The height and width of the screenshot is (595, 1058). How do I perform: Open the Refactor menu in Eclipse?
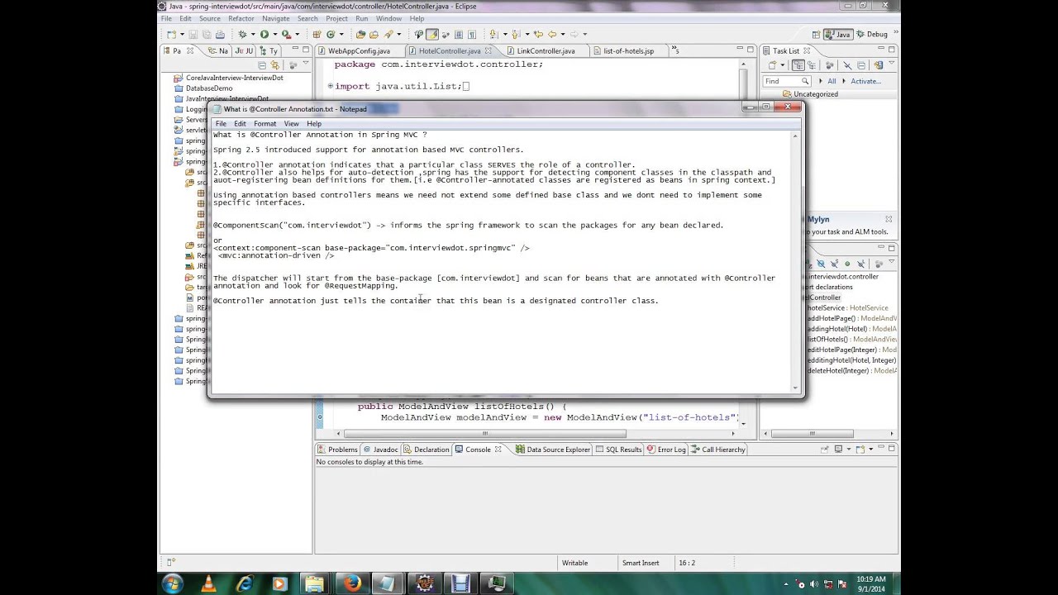241,18
